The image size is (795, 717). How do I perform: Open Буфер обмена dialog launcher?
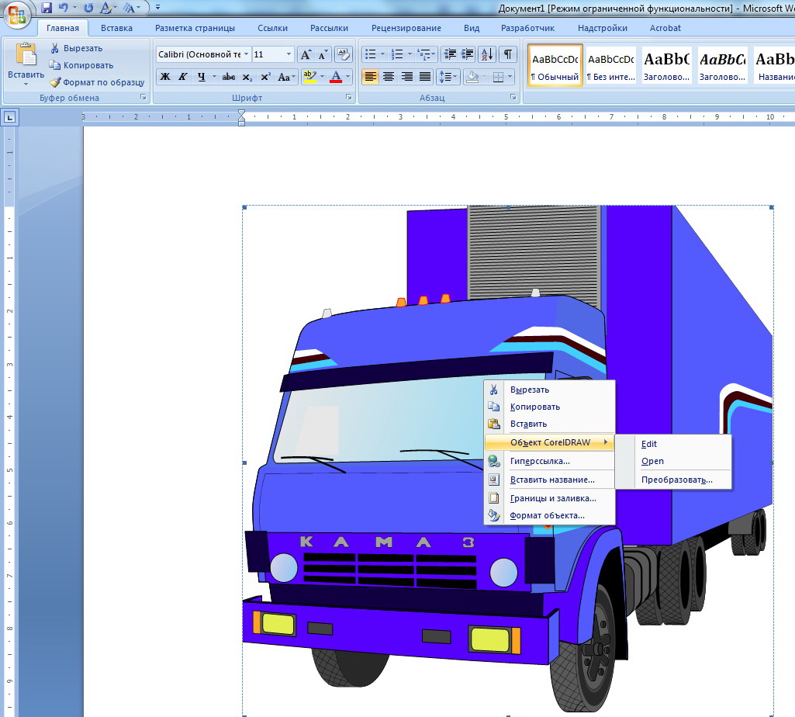pyautogui.click(x=143, y=98)
